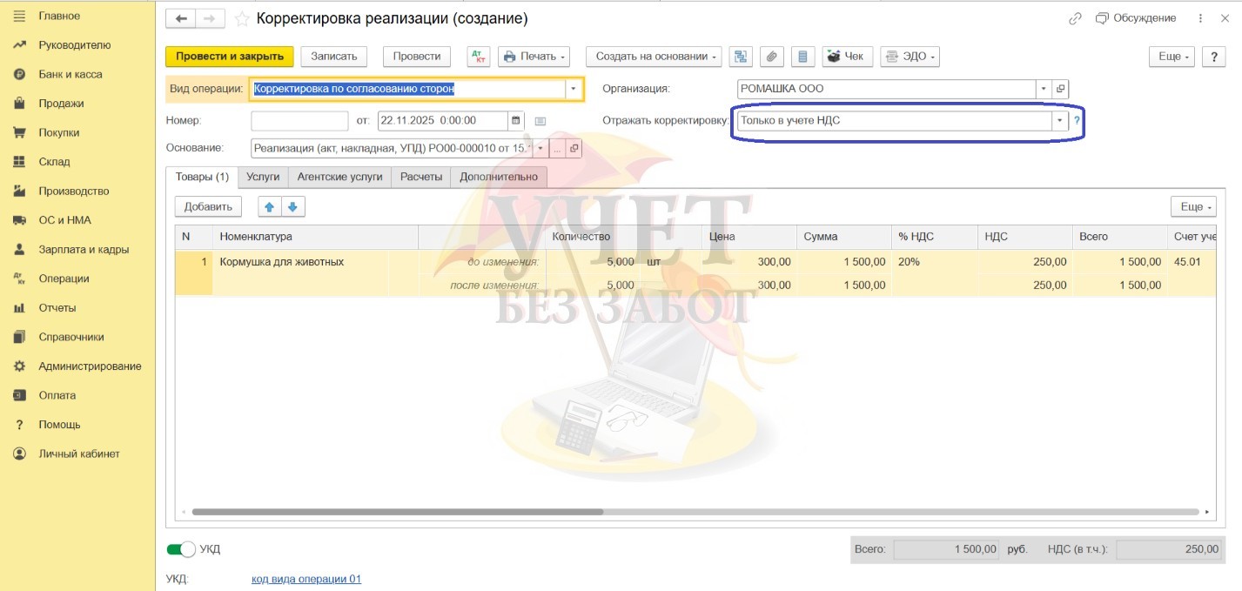
Task: Open the calendar picker next to date
Action: 516,121
